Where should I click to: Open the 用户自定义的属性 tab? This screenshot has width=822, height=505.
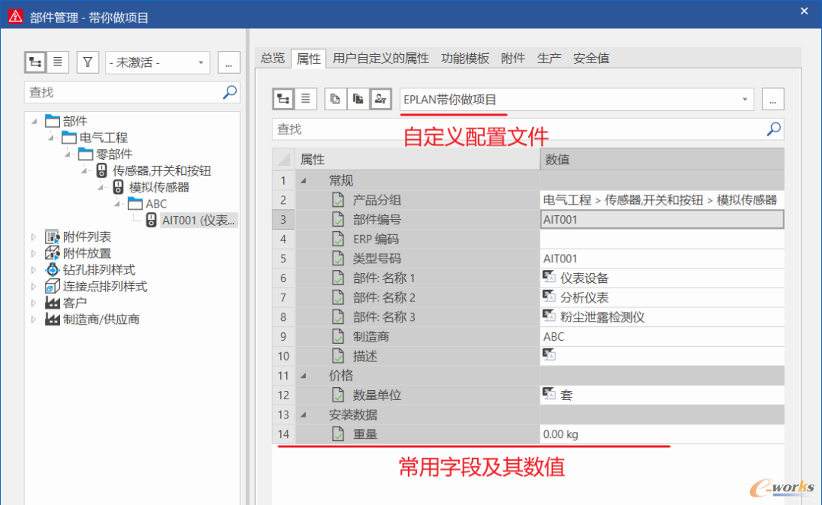coord(381,58)
